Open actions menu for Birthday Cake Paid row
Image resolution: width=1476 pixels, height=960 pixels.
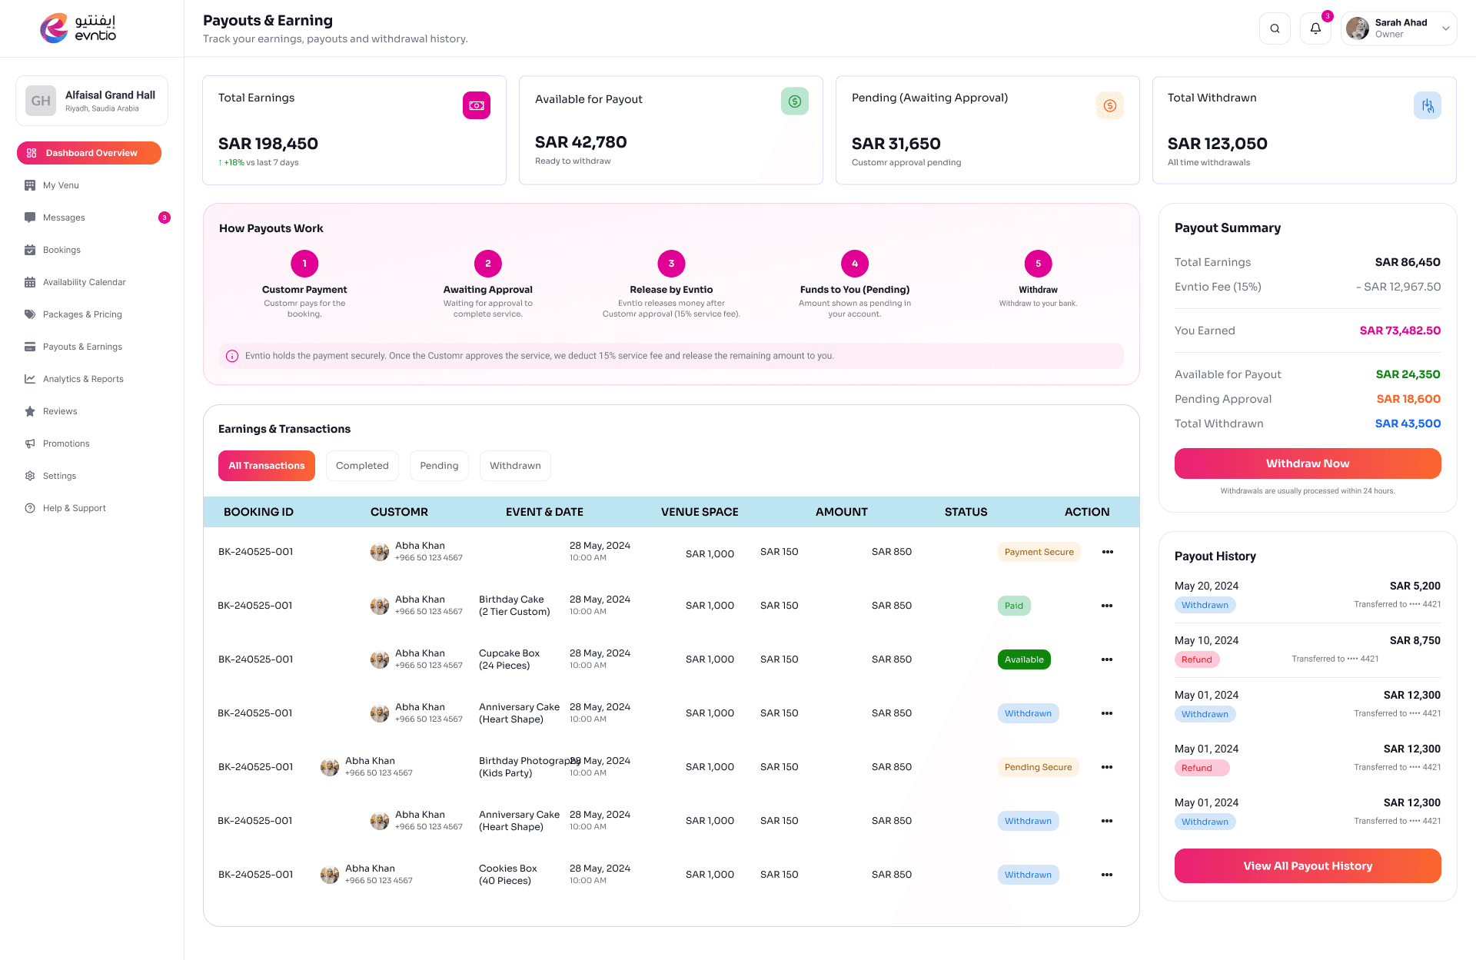tap(1107, 606)
